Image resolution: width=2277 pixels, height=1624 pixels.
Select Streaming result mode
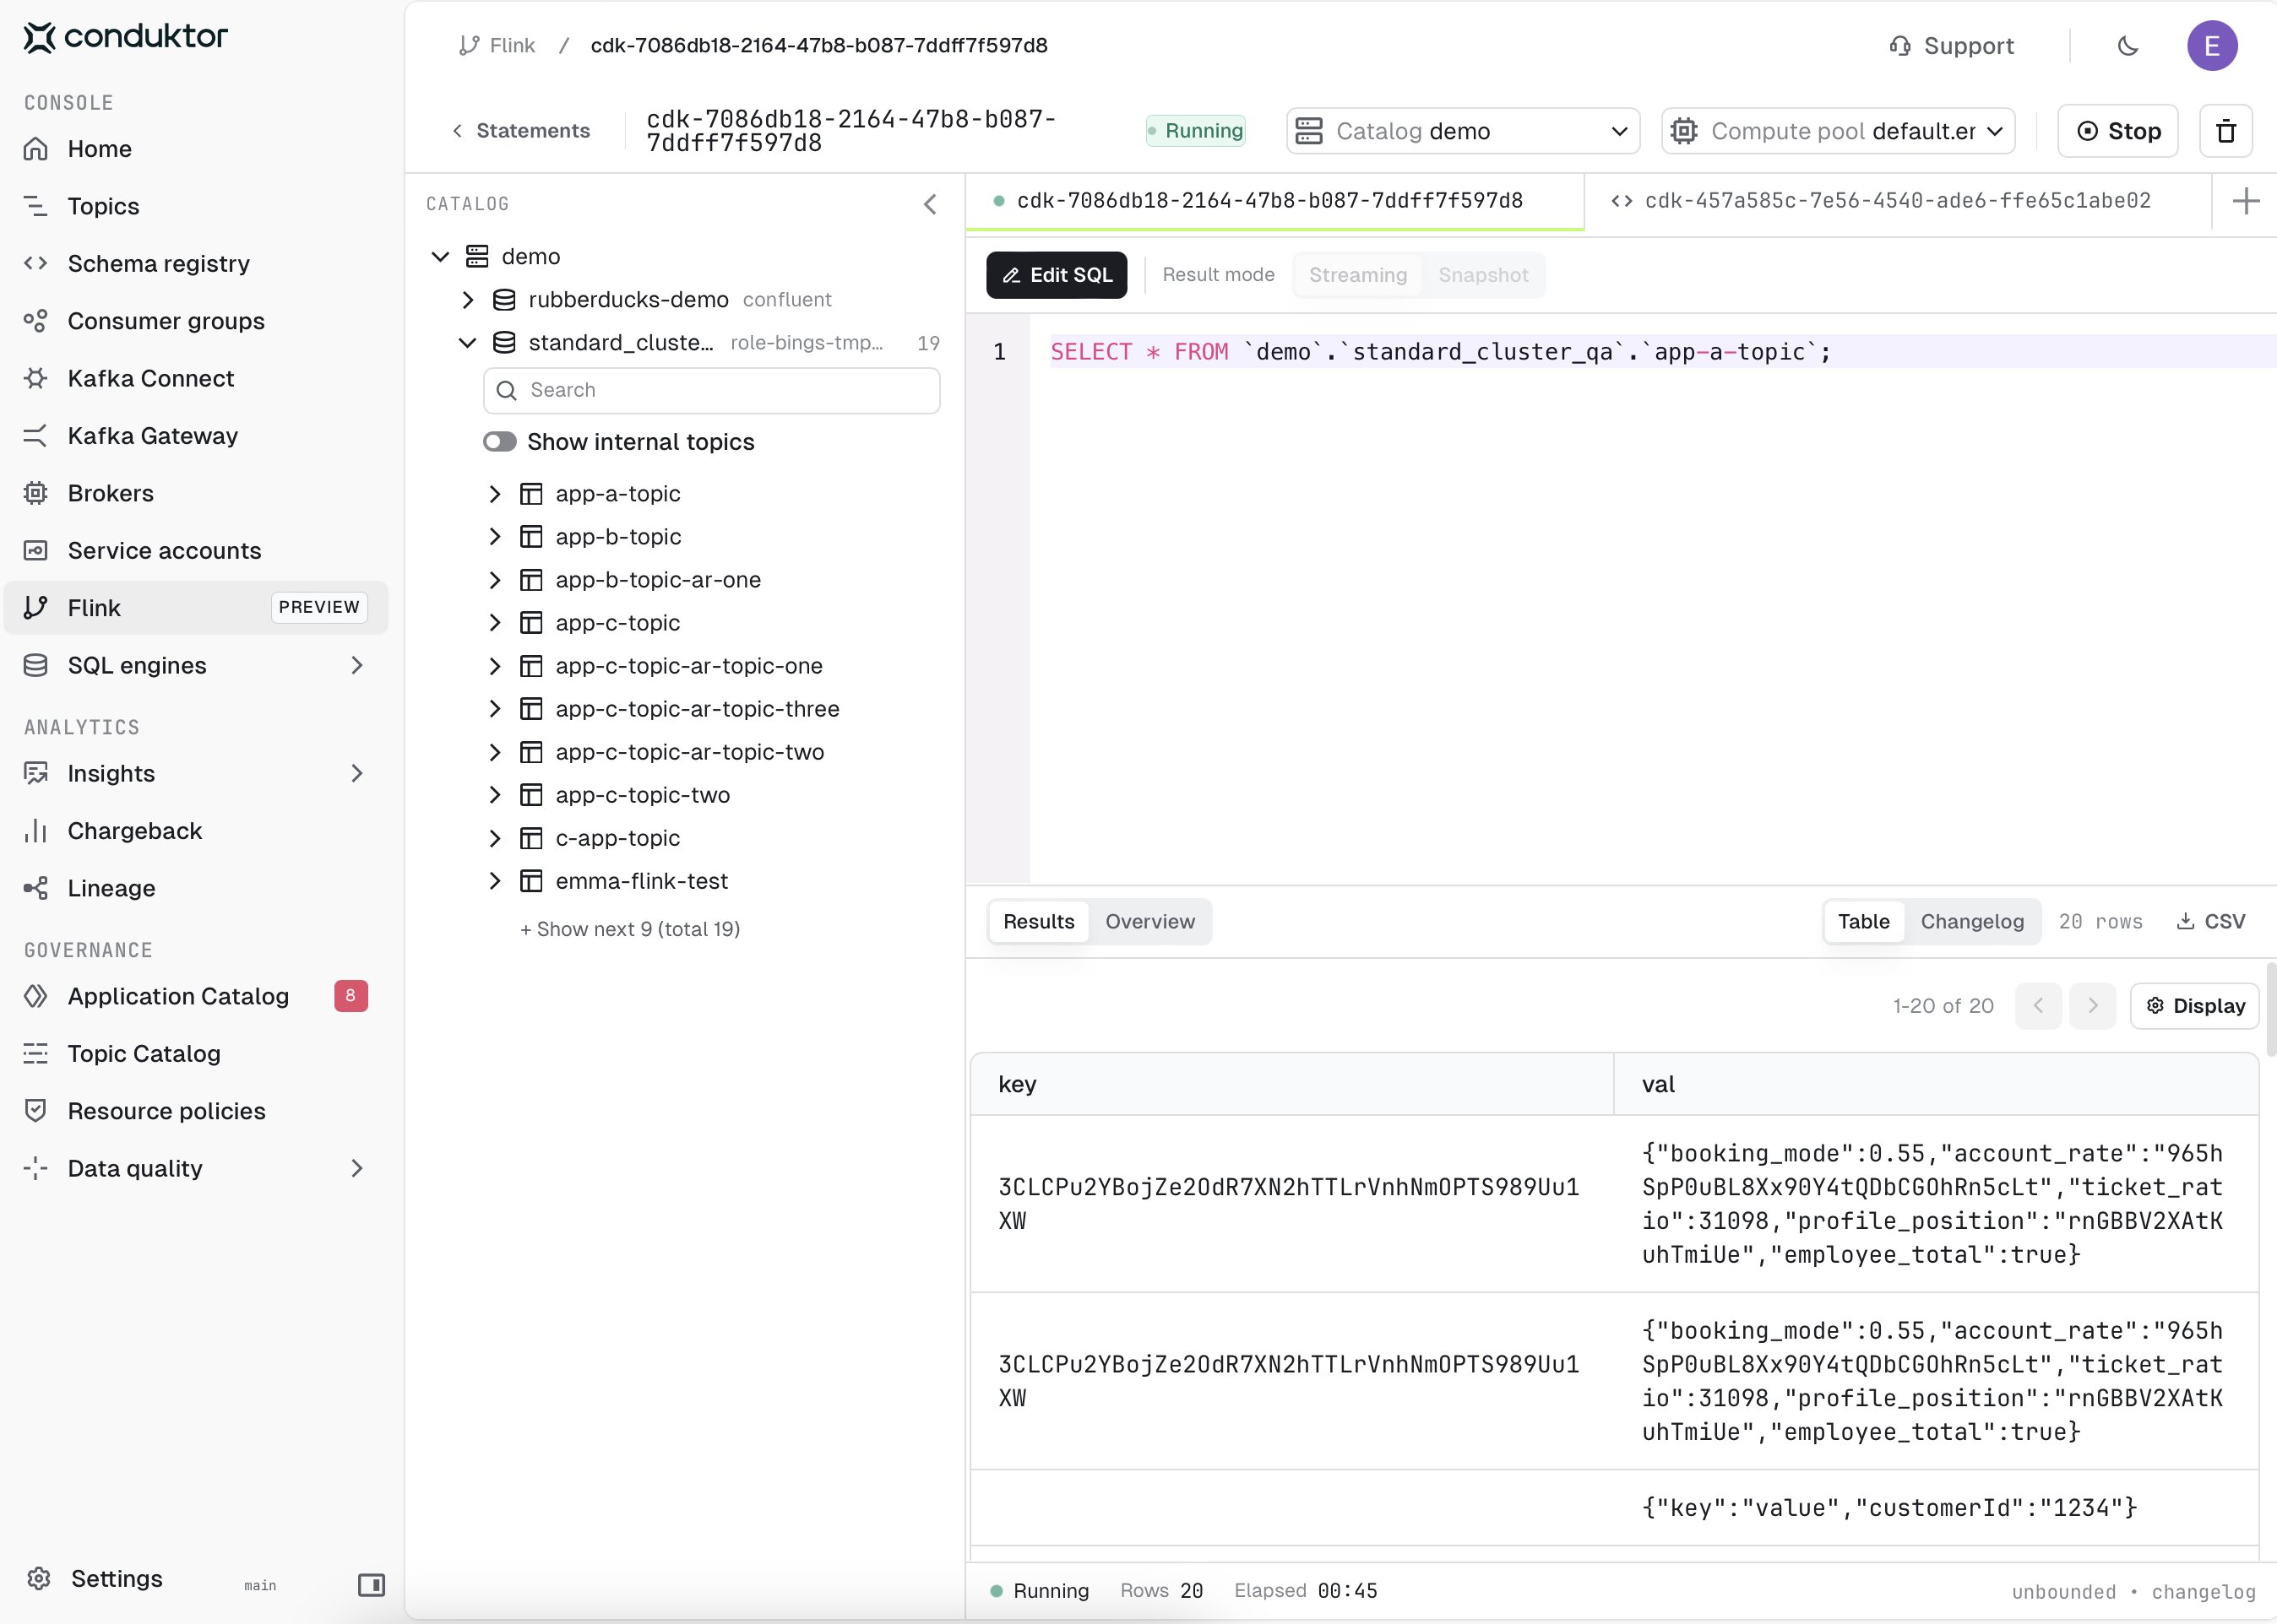[x=1357, y=275]
